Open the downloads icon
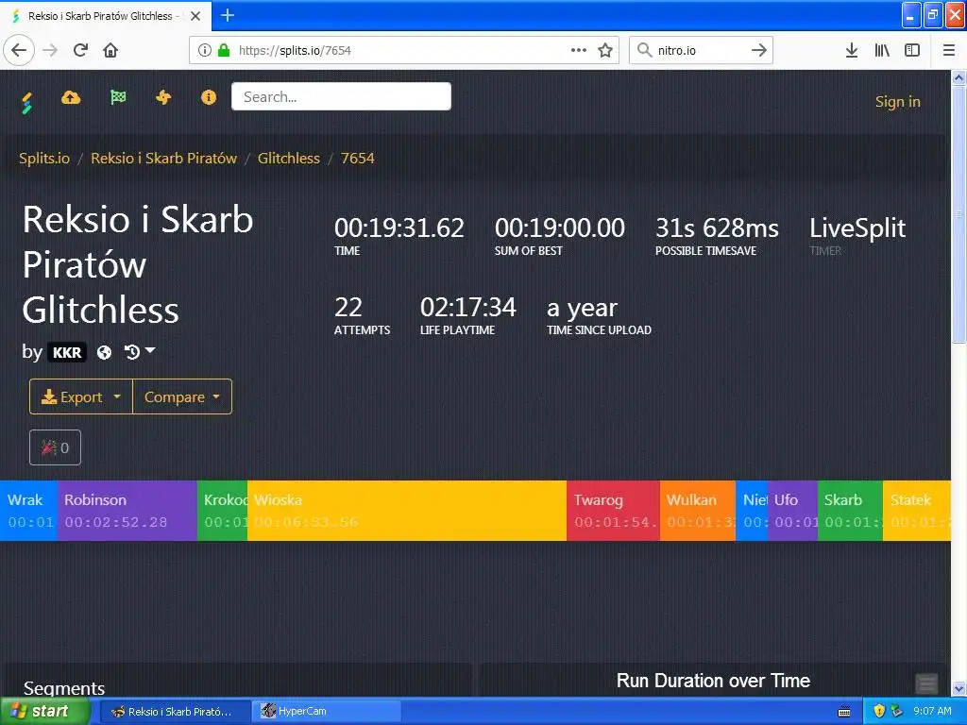This screenshot has width=967, height=725. coord(852,50)
